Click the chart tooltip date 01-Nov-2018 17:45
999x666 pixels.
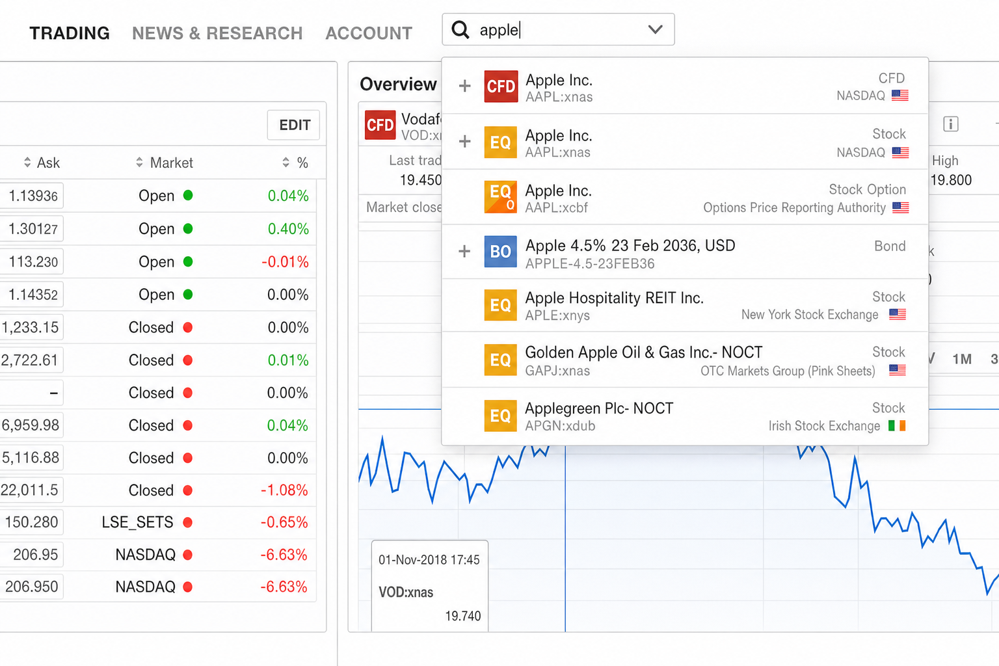[x=429, y=559]
